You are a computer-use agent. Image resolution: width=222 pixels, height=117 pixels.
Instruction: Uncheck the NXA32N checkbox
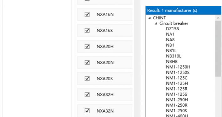(x=87, y=111)
